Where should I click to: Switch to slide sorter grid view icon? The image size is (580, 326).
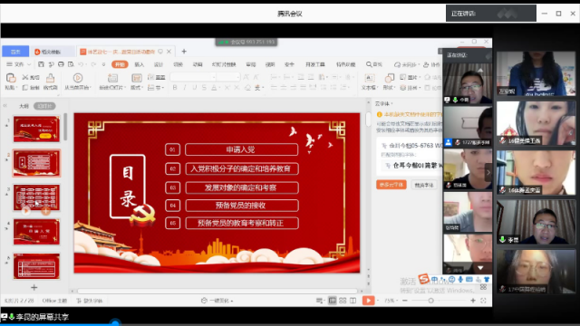[x=343, y=301]
